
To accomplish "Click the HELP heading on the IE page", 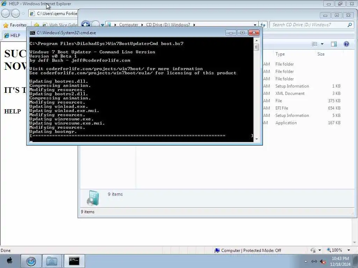I will (13, 111).
